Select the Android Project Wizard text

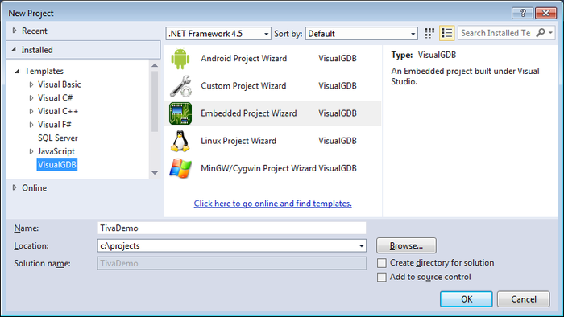click(x=244, y=59)
